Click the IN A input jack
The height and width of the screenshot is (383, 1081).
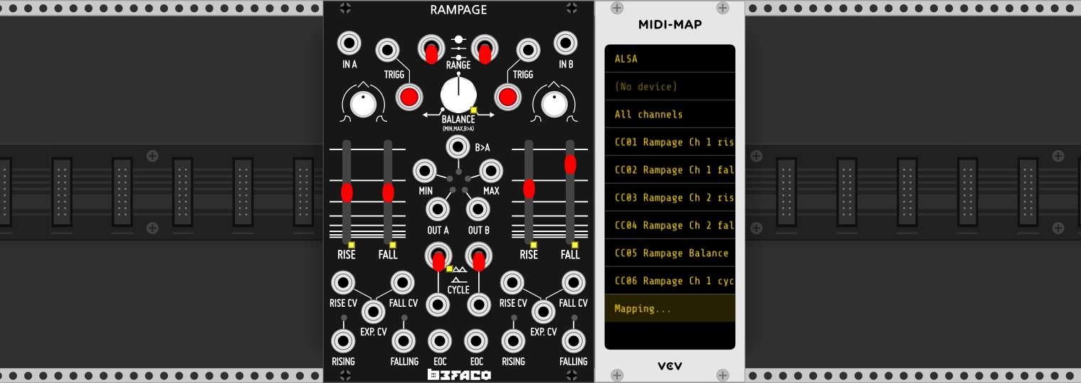click(349, 43)
